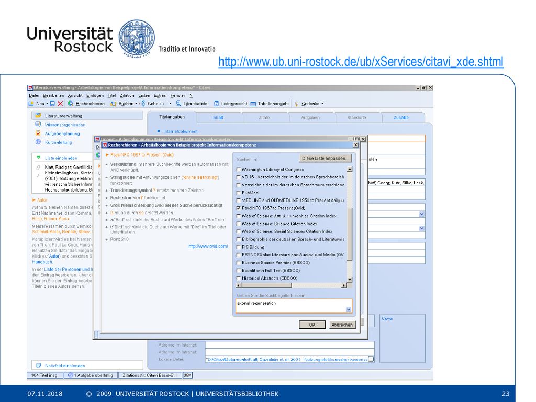Viewport: 536px width, 402px height.
Task: Click the Gedanke lightbulb icon
Action: click(296, 104)
